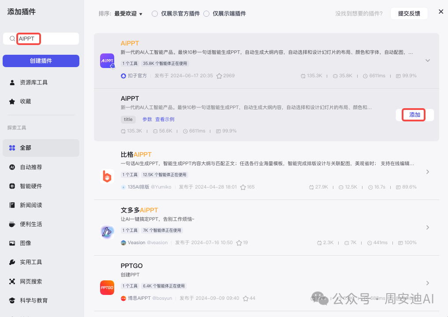Expand the 文多多AiPPT plugin chevron
Viewport: 448px width, 317px height.
428,227
